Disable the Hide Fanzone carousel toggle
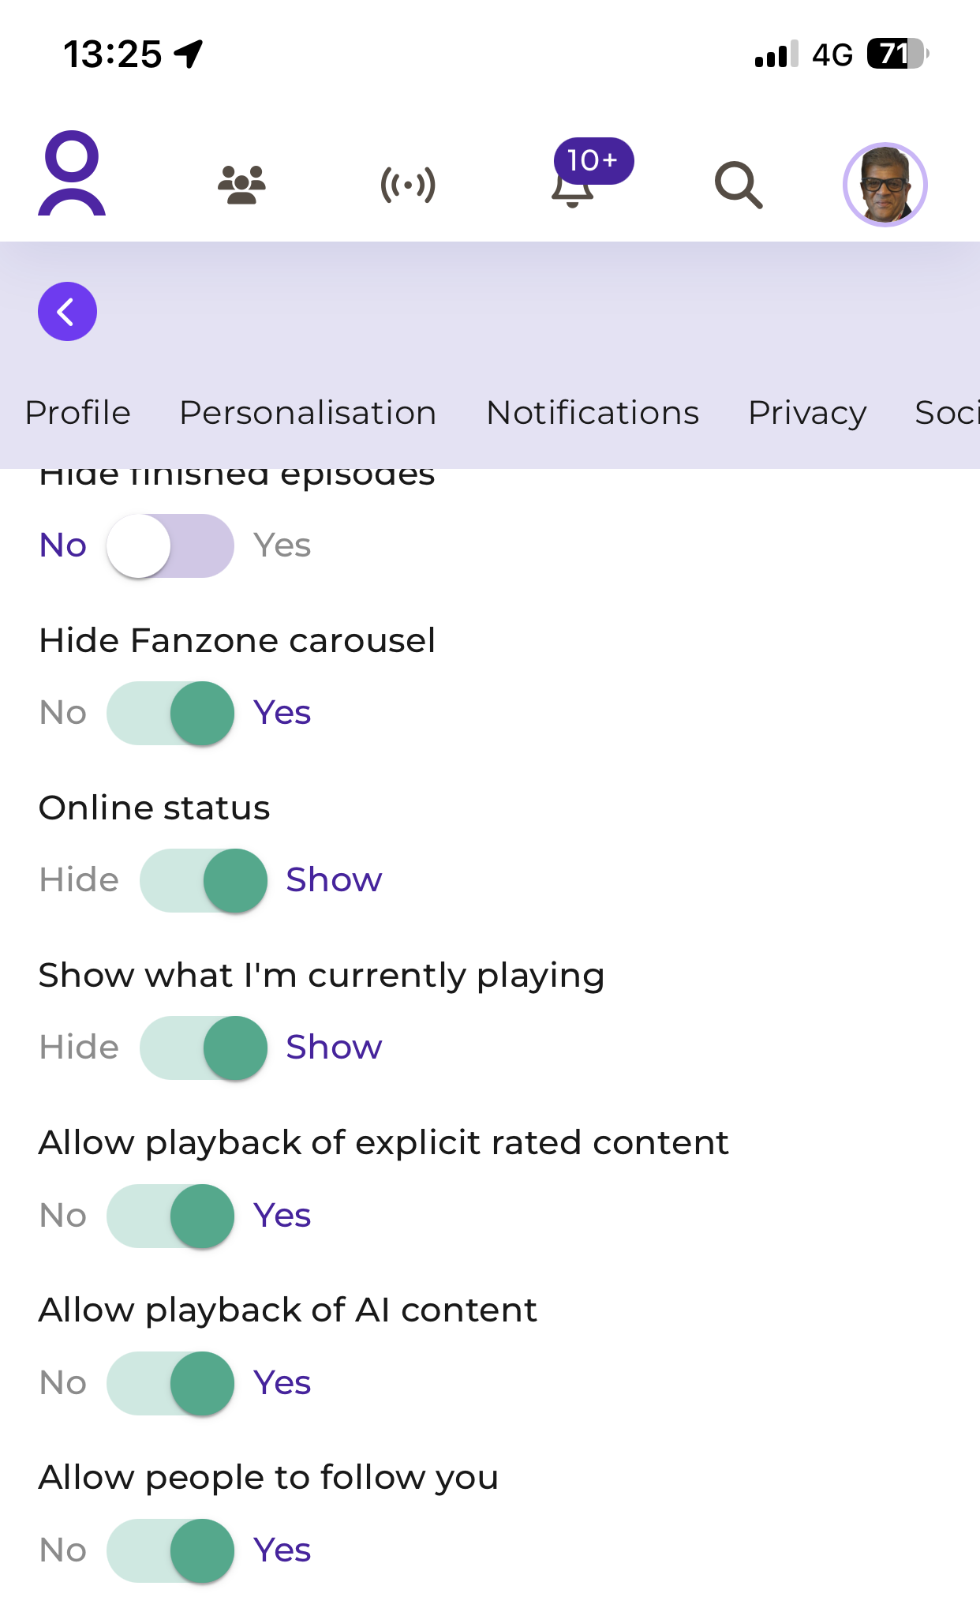The height and width of the screenshot is (1612, 980). (x=170, y=712)
